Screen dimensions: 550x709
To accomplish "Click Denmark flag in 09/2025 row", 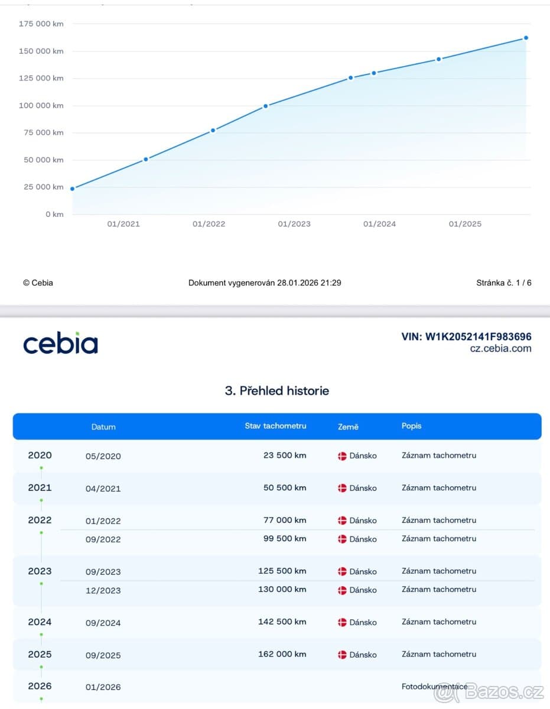I will [342, 655].
